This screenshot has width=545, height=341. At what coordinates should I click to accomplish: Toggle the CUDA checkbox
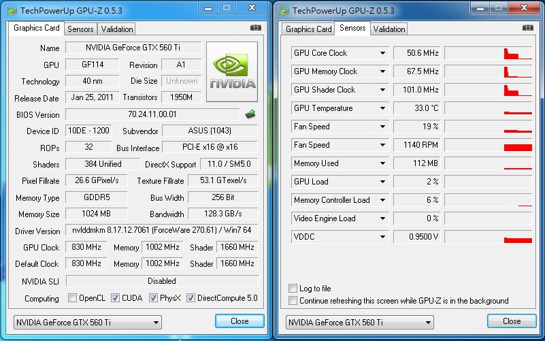pos(115,298)
